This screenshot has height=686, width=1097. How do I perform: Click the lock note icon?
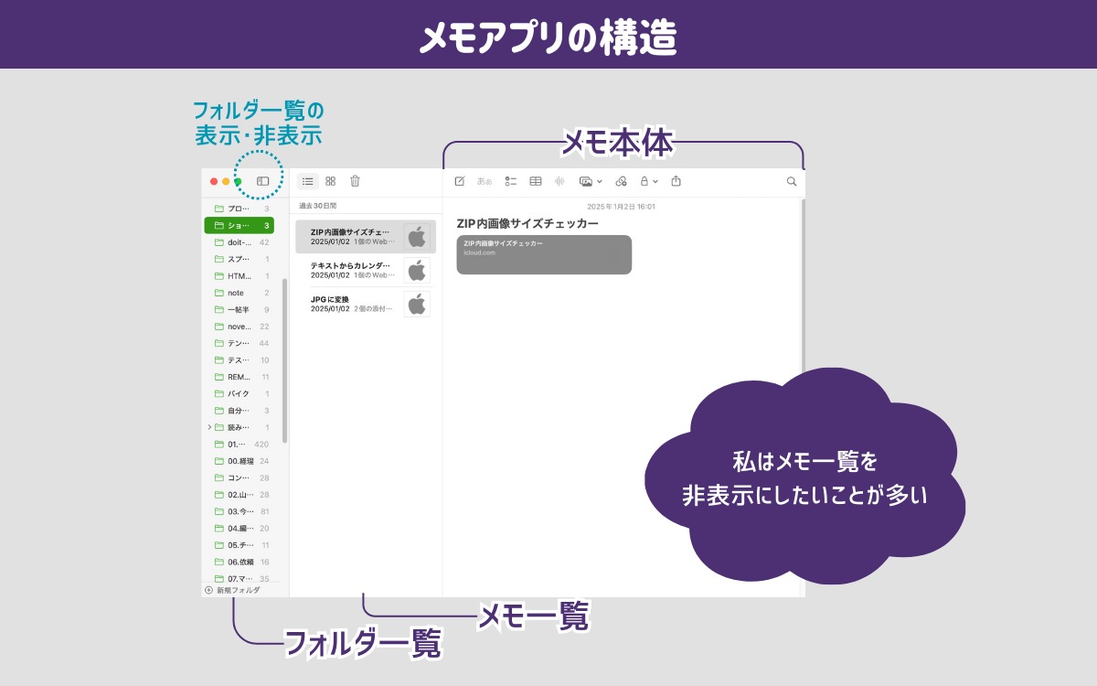tap(644, 181)
